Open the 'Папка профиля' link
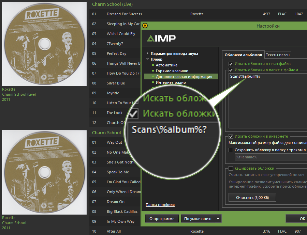 click(x=160, y=205)
